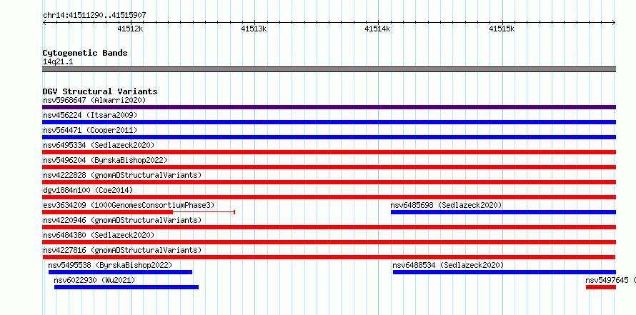The height and width of the screenshot is (315, 636).
Task: Open the nsv4220946 (gnomADStructuralVariants) label
Action: pyautogui.click(x=122, y=220)
